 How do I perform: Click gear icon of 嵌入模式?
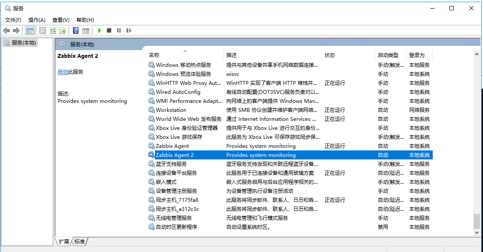pyautogui.click(x=151, y=182)
